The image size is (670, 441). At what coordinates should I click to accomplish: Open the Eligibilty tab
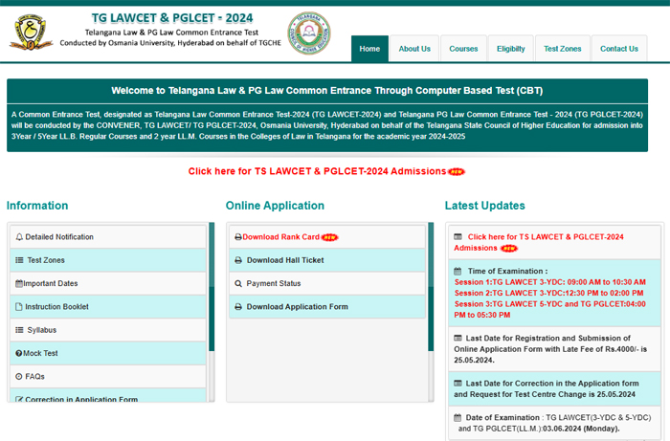[x=510, y=49]
